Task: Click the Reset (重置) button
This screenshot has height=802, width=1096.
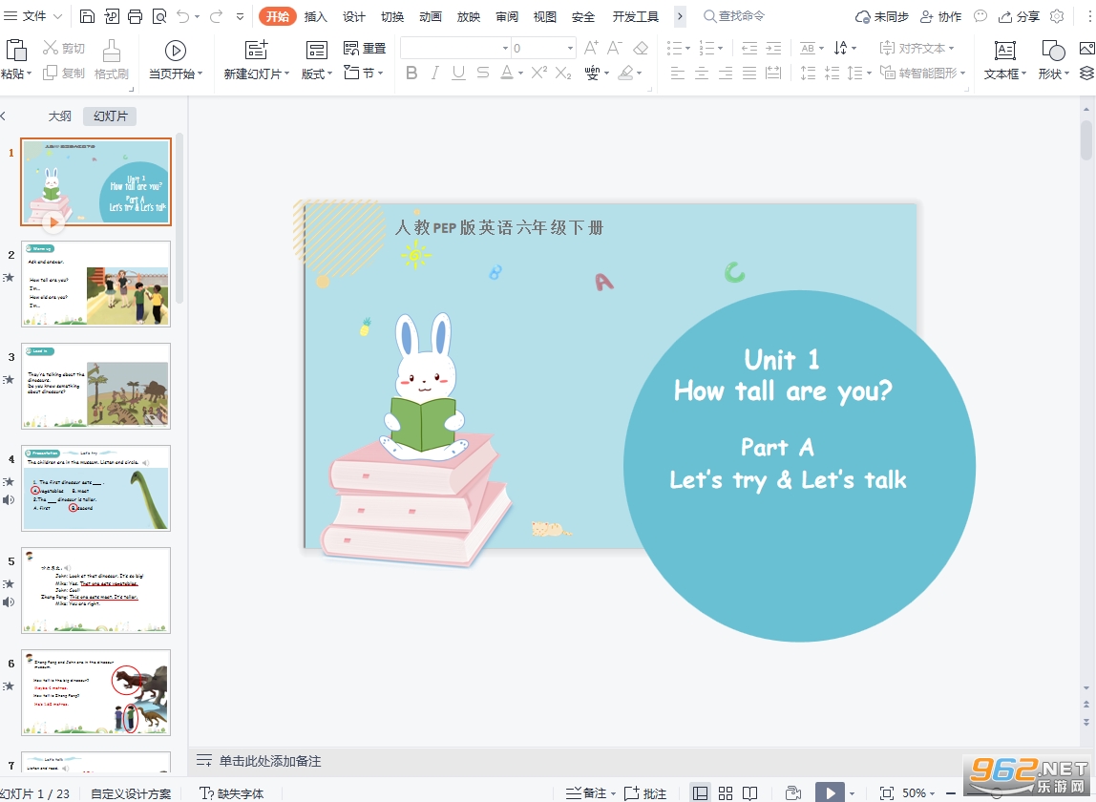Action: pyautogui.click(x=365, y=49)
